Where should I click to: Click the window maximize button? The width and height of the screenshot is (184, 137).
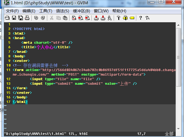(x=161, y=2)
